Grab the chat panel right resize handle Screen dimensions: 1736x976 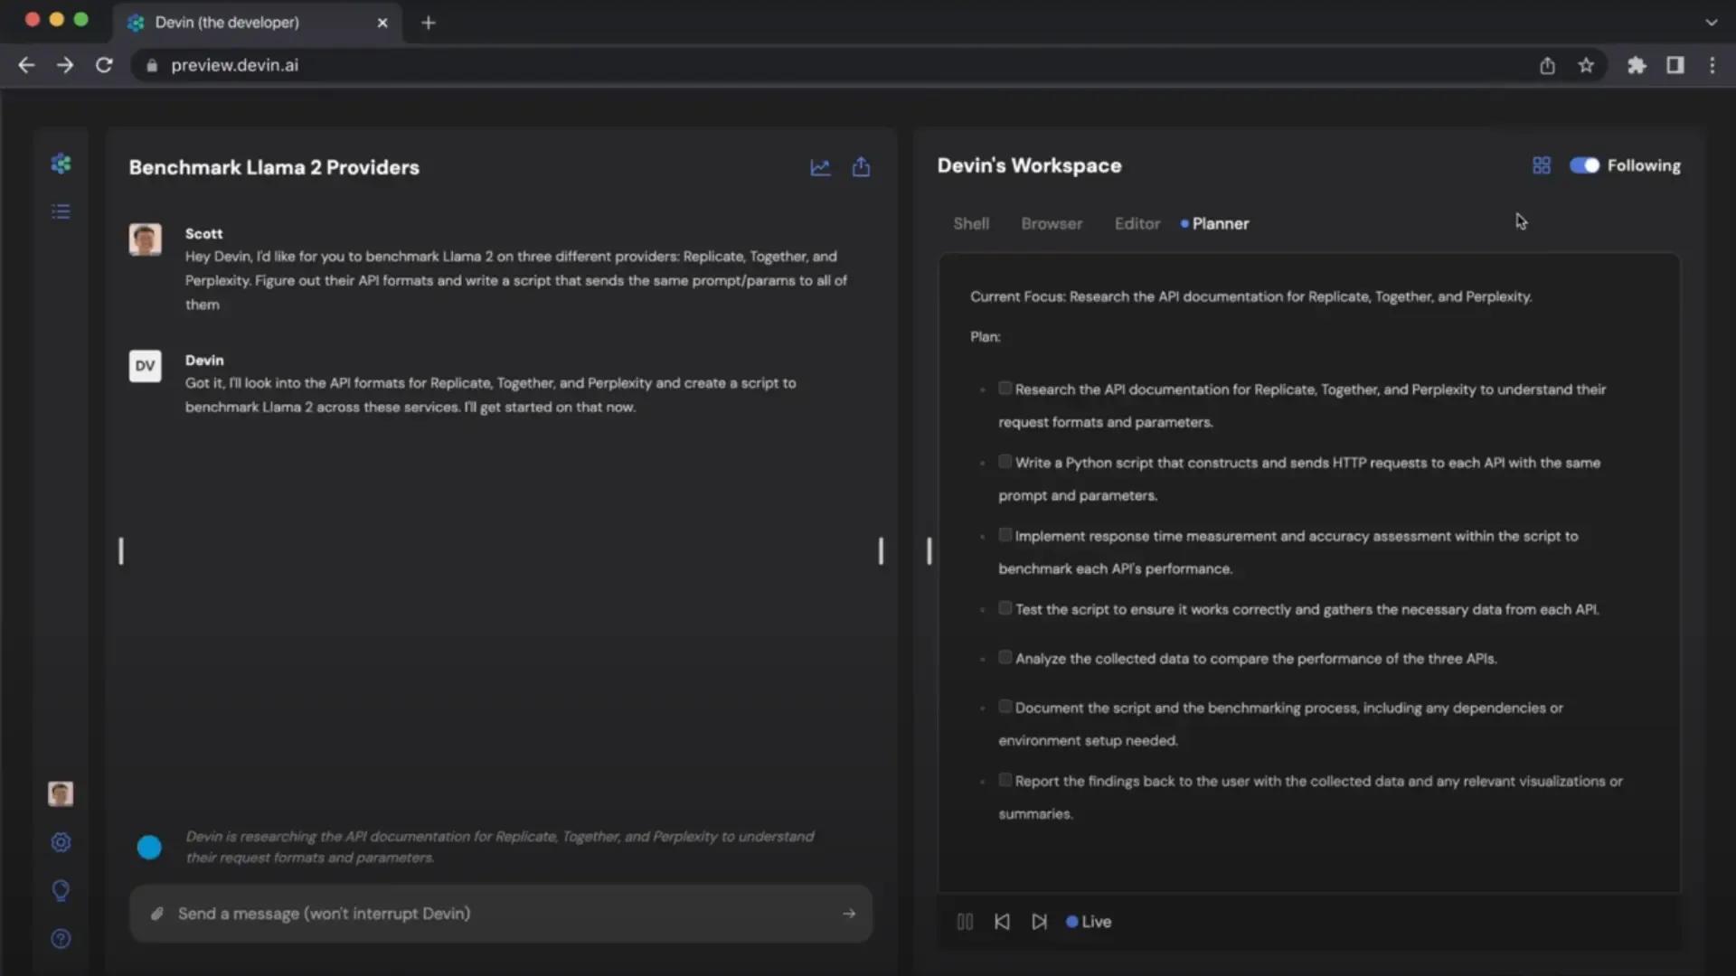881,551
